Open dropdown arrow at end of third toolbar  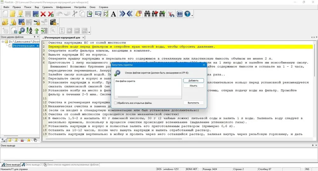click(89, 32)
